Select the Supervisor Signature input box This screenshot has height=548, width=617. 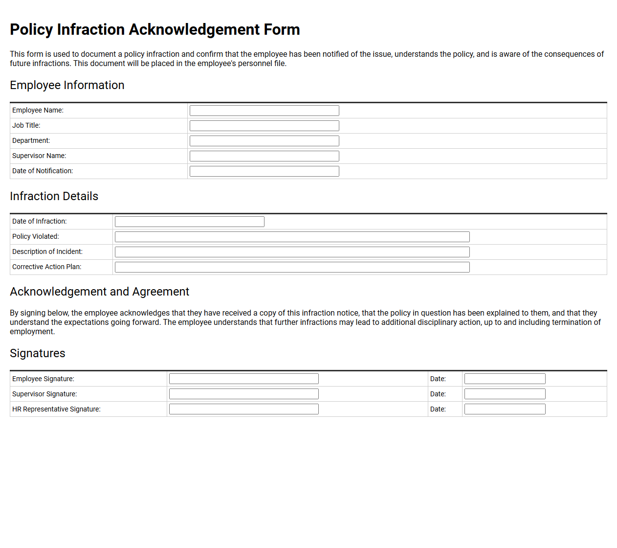[243, 394]
